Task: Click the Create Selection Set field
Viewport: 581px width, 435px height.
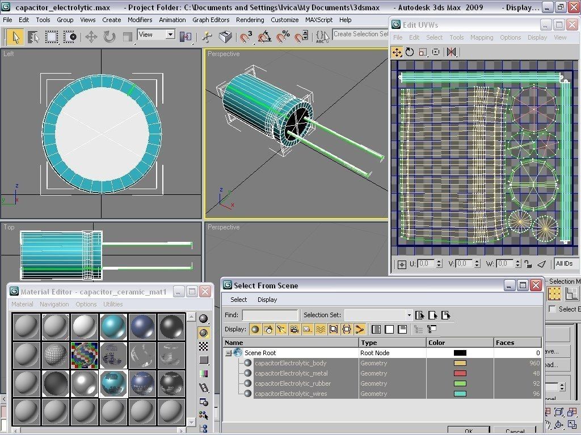Action: click(x=360, y=34)
